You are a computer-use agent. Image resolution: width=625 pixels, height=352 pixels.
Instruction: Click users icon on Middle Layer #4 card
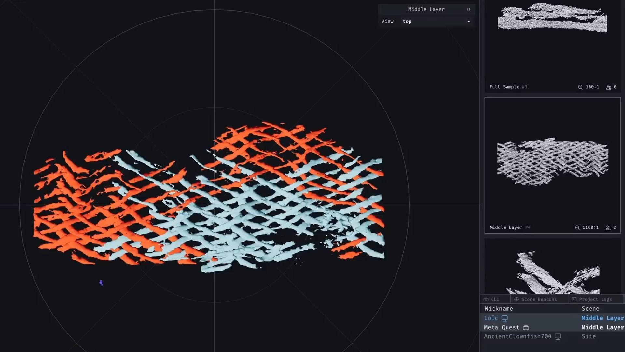(x=608, y=227)
